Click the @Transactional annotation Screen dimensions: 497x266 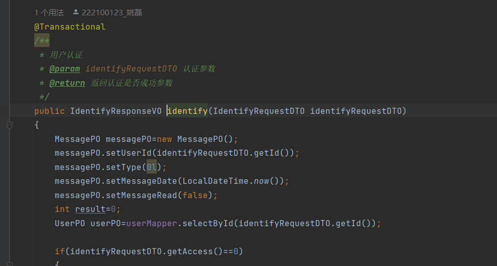(x=69, y=27)
